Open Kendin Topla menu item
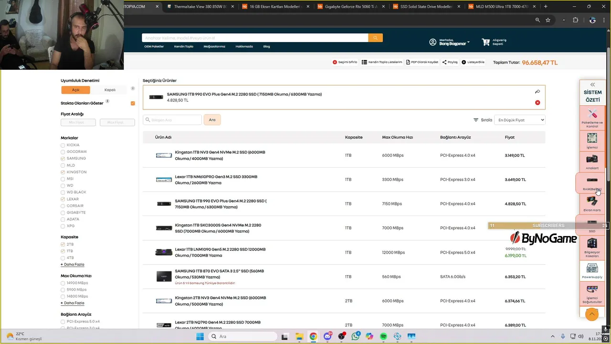 click(184, 46)
